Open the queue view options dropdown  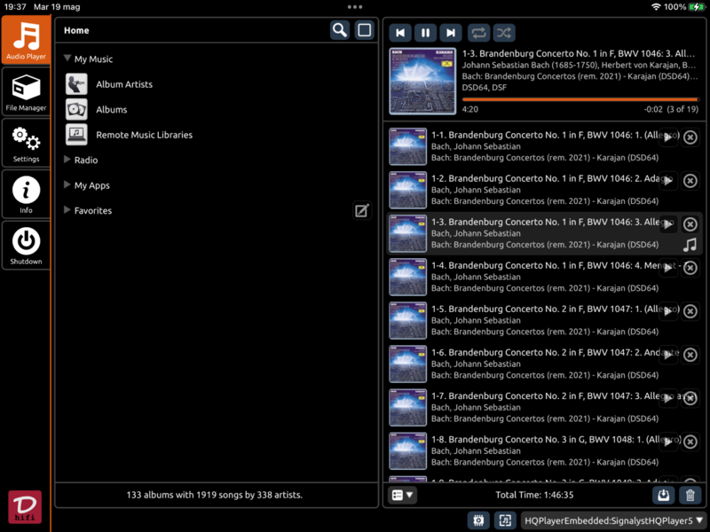click(x=402, y=495)
